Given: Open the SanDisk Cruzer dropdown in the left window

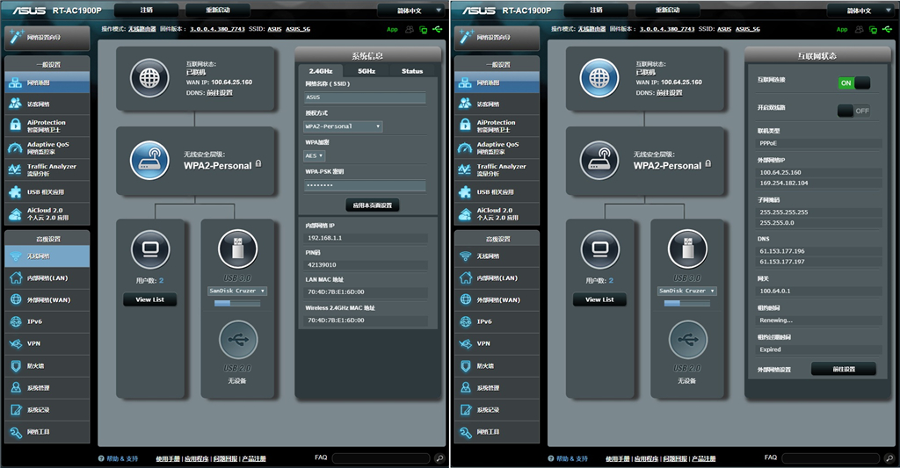Looking at the screenshot, I should point(237,291).
